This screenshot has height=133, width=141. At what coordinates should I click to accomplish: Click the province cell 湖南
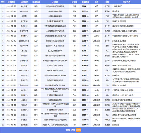(74, 100)
